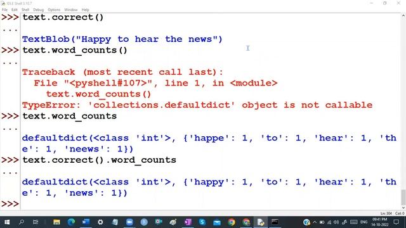406x228 pixels.
Task: Open the volume speaker tray icon
Action: [336, 222]
